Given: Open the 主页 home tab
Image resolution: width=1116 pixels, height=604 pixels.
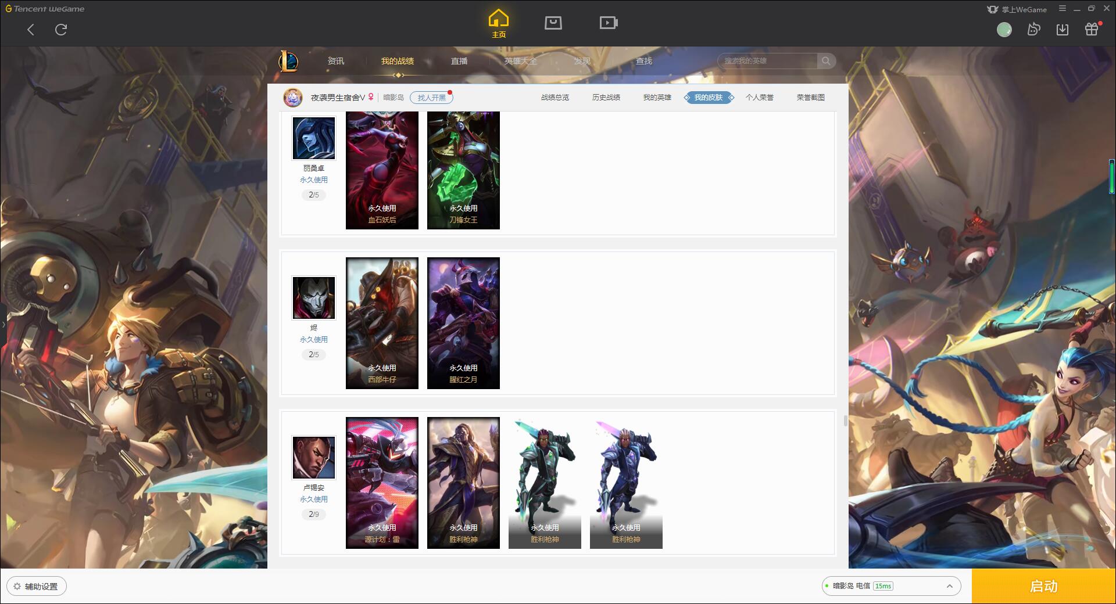Looking at the screenshot, I should tap(499, 24).
